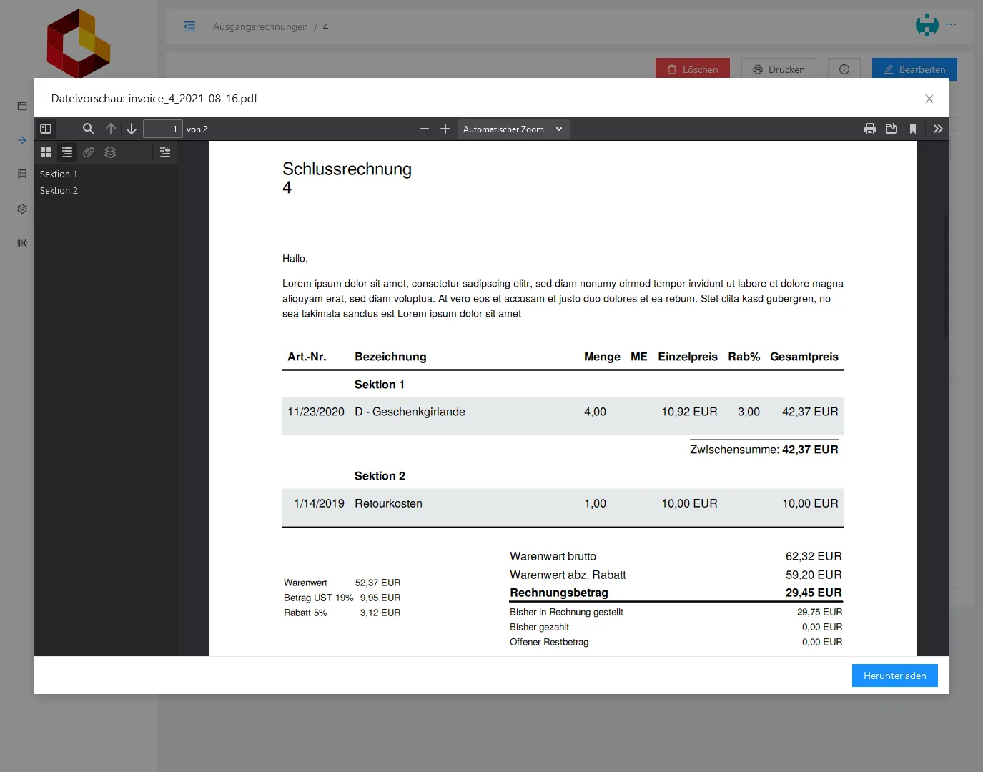Switch sidebar to document outline view
This screenshot has width=983, height=772.
click(x=67, y=152)
